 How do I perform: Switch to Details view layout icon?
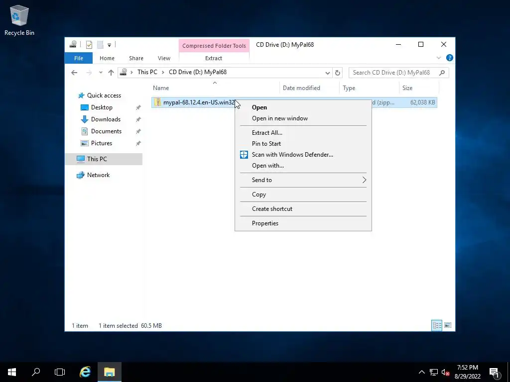coord(437,325)
